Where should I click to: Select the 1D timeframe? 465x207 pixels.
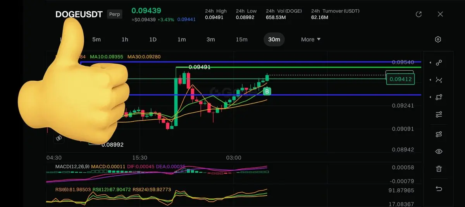coord(153,39)
